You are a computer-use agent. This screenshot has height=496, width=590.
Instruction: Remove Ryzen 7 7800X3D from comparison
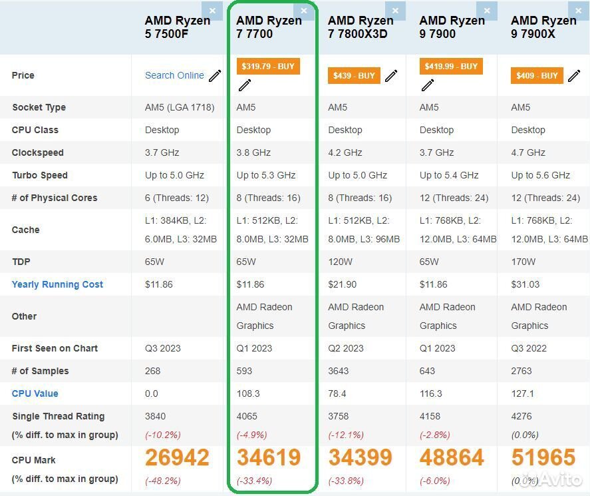(x=396, y=11)
